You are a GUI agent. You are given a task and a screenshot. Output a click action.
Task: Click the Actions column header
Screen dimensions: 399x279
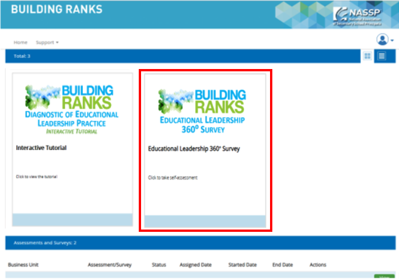[x=318, y=265]
